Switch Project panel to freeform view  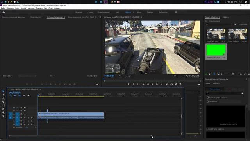218,74
